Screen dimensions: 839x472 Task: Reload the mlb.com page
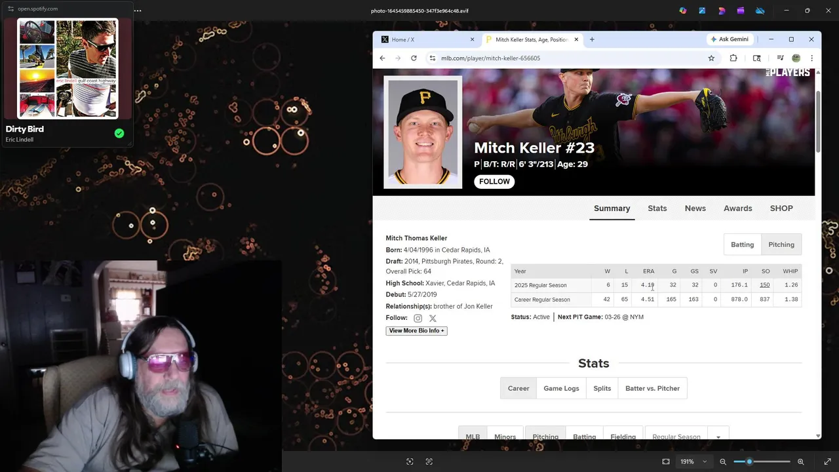click(414, 58)
